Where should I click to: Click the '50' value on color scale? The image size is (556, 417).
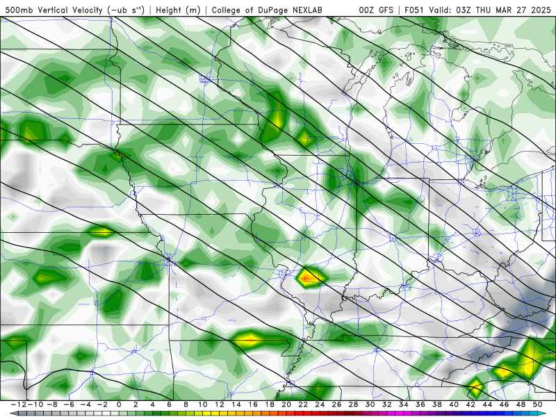point(537,404)
